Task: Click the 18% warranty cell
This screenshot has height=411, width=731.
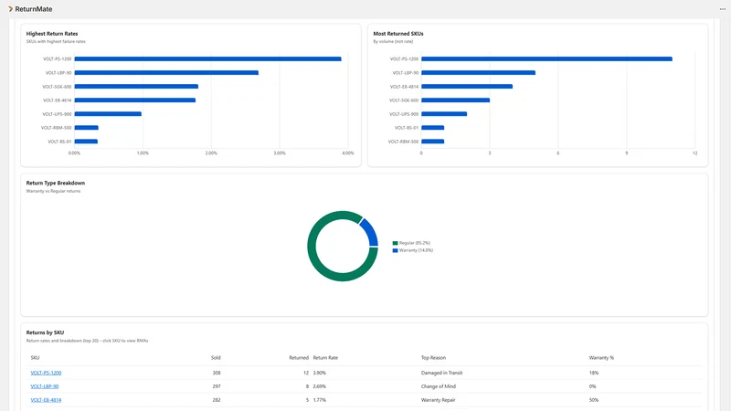Action: (x=593, y=373)
